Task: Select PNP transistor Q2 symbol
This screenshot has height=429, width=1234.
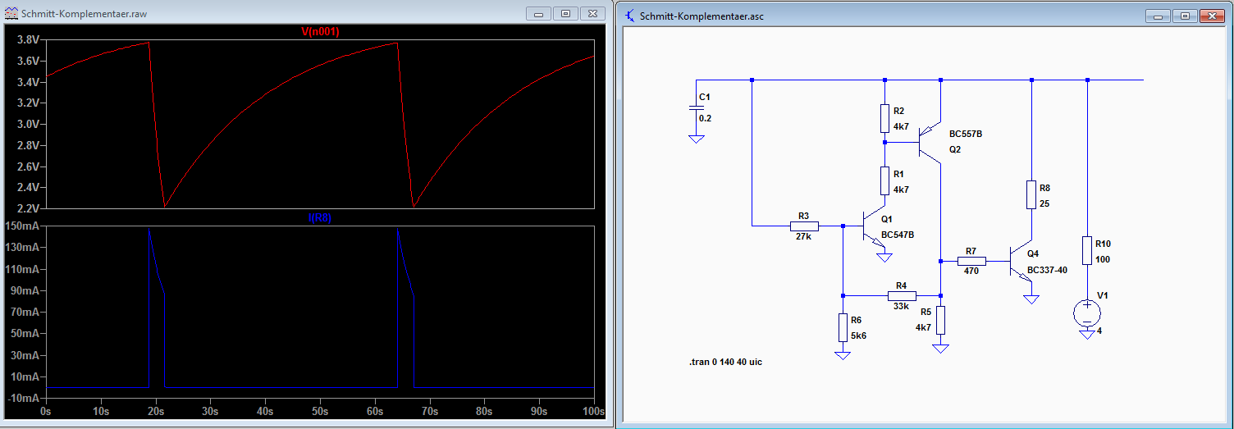Action: [931, 142]
